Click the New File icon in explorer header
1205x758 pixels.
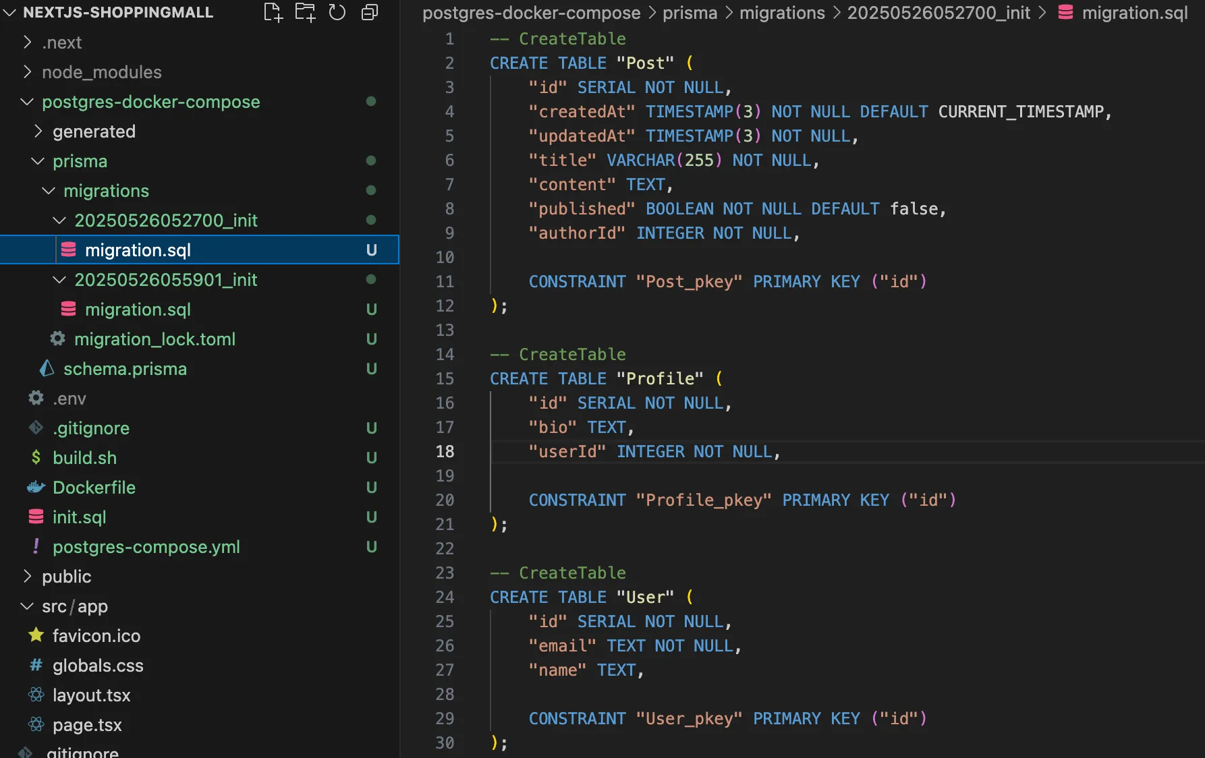pos(273,12)
